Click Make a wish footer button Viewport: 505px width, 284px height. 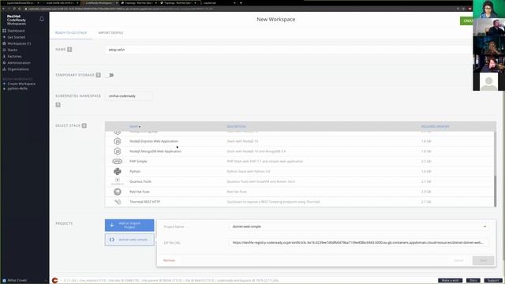pos(450,281)
